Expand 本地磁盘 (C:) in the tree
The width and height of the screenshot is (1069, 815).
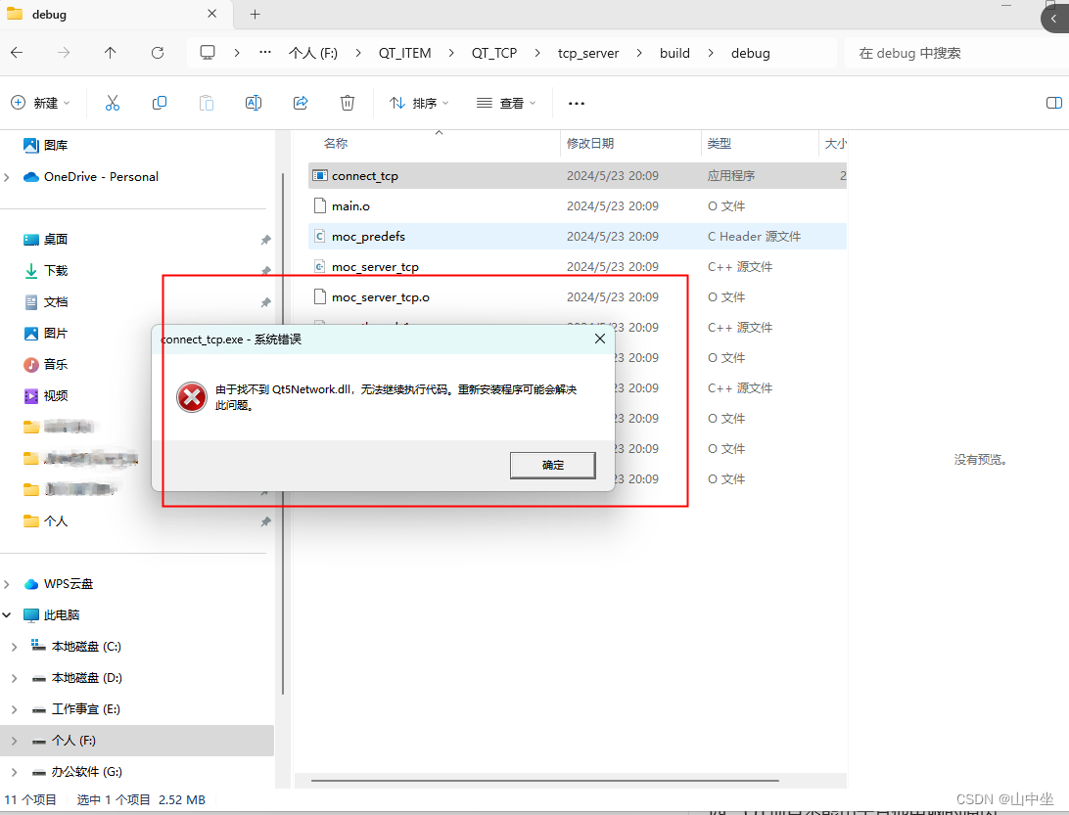pos(15,647)
